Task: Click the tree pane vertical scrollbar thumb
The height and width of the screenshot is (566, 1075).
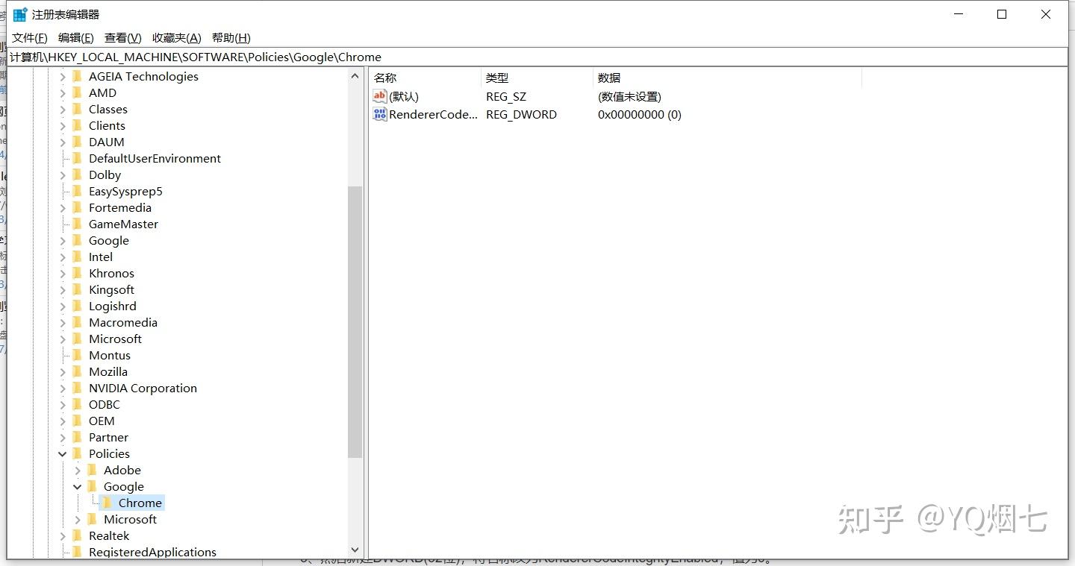Action: (355, 321)
